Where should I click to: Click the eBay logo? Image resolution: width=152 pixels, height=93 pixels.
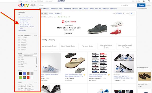pyautogui.click(x=24, y=5)
